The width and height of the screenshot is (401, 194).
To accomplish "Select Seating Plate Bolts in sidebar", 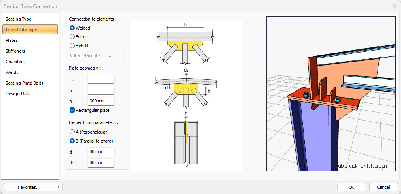I will pyautogui.click(x=24, y=83).
